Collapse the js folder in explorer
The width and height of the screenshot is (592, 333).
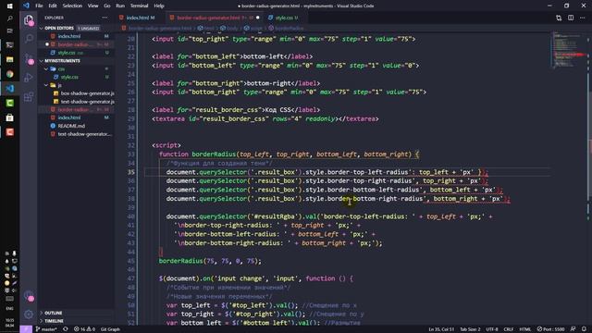(46, 85)
